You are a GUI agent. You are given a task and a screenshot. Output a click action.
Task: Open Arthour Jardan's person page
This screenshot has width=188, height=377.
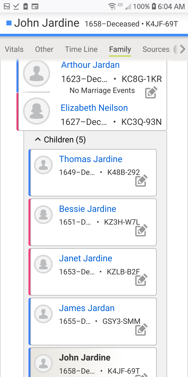(x=90, y=65)
